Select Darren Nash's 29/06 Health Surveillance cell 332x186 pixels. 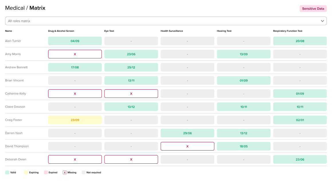point(187,133)
